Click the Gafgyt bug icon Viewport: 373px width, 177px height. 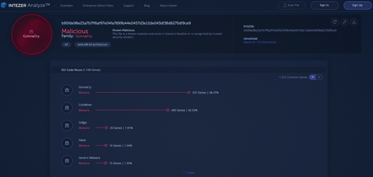click(x=67, y=125)
